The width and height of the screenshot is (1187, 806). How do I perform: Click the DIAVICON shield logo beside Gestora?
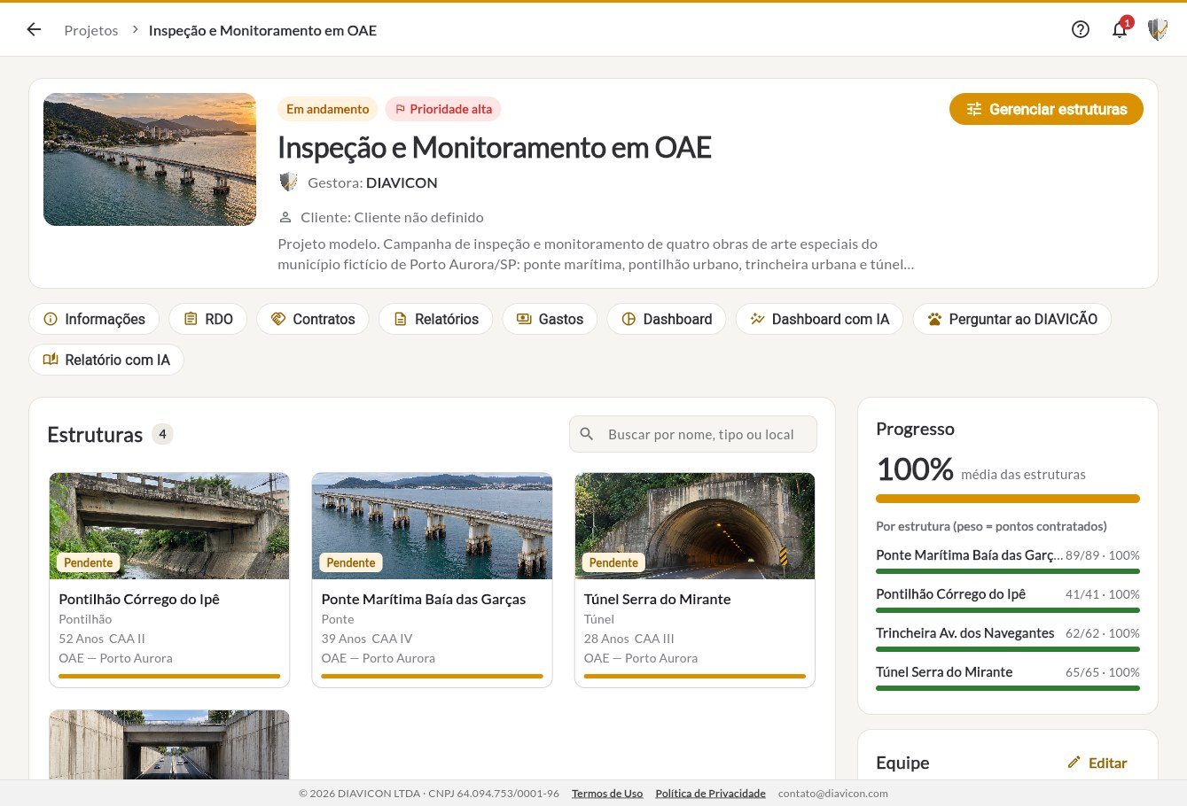(x=288, y=182)
